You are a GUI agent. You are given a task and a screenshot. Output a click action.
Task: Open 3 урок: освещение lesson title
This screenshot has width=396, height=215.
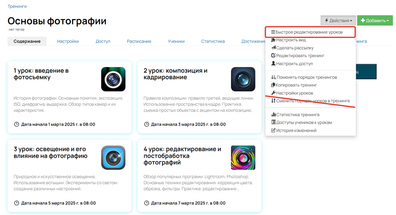point(50,152)
